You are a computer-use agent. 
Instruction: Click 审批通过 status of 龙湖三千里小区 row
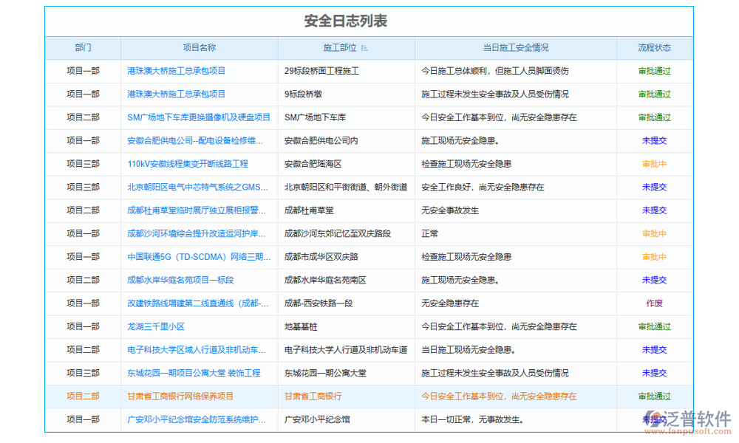[654, 326]
